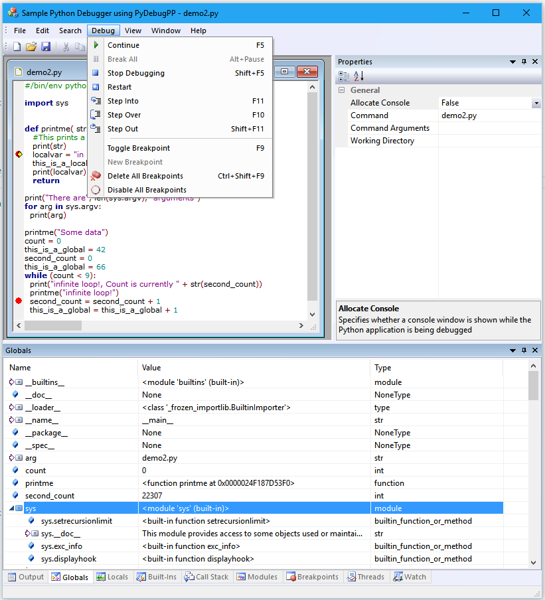Click the red breakpoint dot at second_count line
This screenshot has width=545, height=600.
coord(19,301)
